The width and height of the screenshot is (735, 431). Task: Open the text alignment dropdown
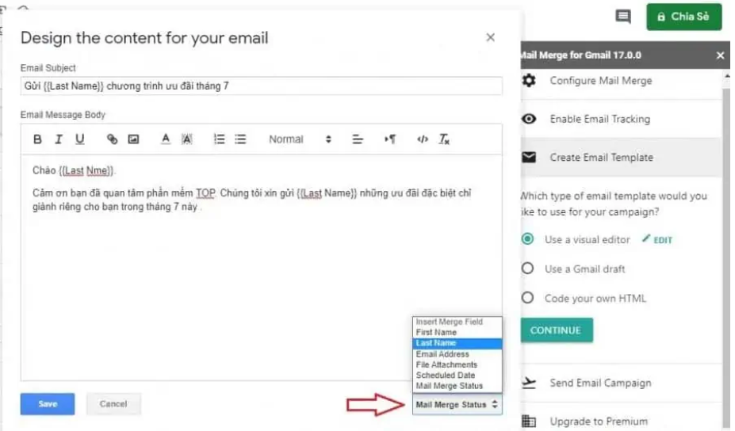(x=358, y=139)
